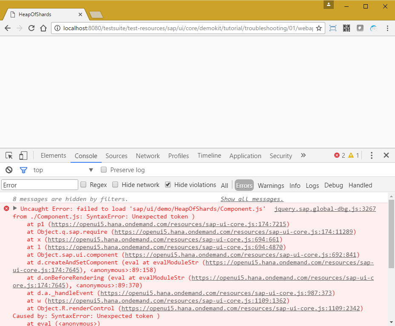395x326 pixels.
Task: Filter console by Debug level
Action: [333, 185]
